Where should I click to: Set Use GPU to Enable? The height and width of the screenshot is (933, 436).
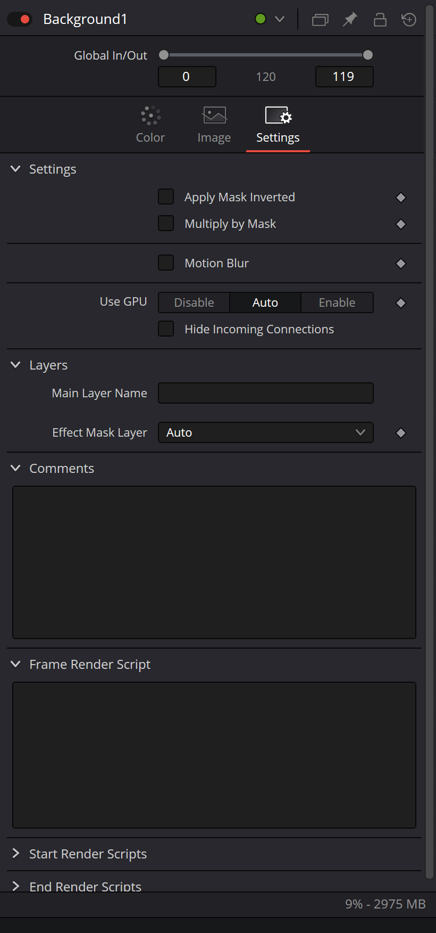click(x=337, y=302)
